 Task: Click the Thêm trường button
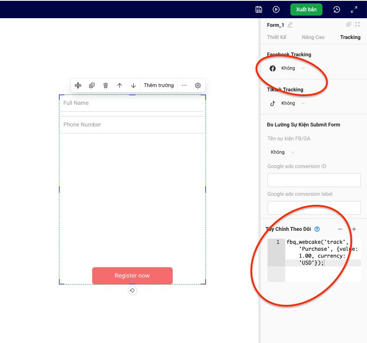159,85
